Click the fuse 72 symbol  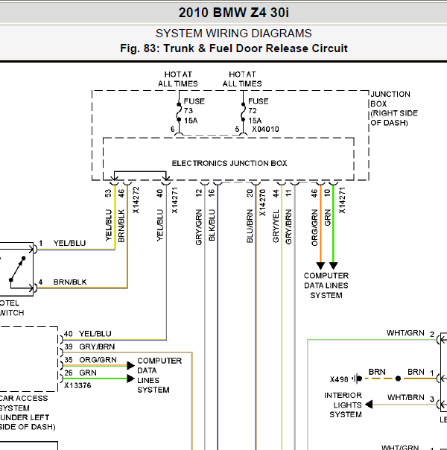pyautogui.click(x=243, y=112)
